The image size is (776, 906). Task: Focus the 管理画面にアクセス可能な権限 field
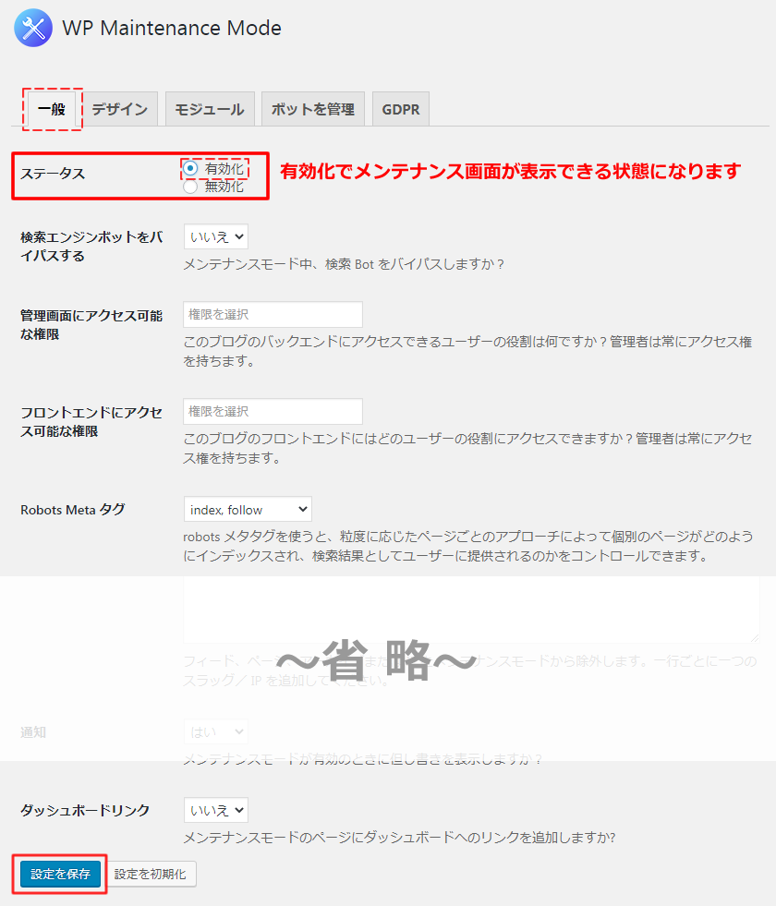coord(273,314)
